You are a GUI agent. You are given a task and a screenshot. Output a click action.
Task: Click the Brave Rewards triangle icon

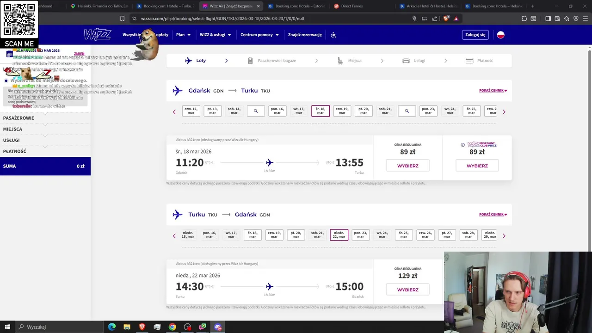pyautogui.click(x=456, y=18)
